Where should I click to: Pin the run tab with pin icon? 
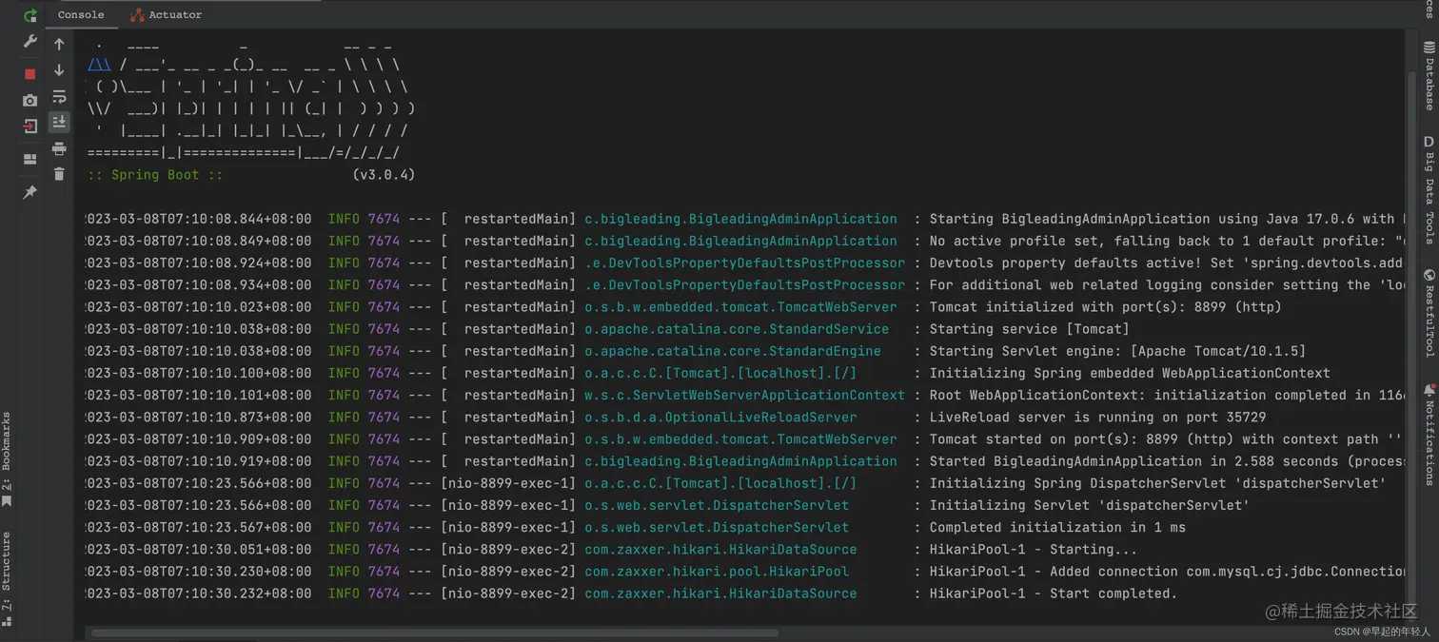point(30,192)
